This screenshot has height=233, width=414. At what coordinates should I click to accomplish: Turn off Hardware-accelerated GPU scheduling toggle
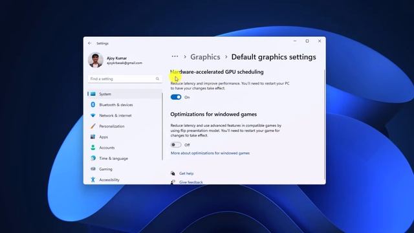click(176, 97)
